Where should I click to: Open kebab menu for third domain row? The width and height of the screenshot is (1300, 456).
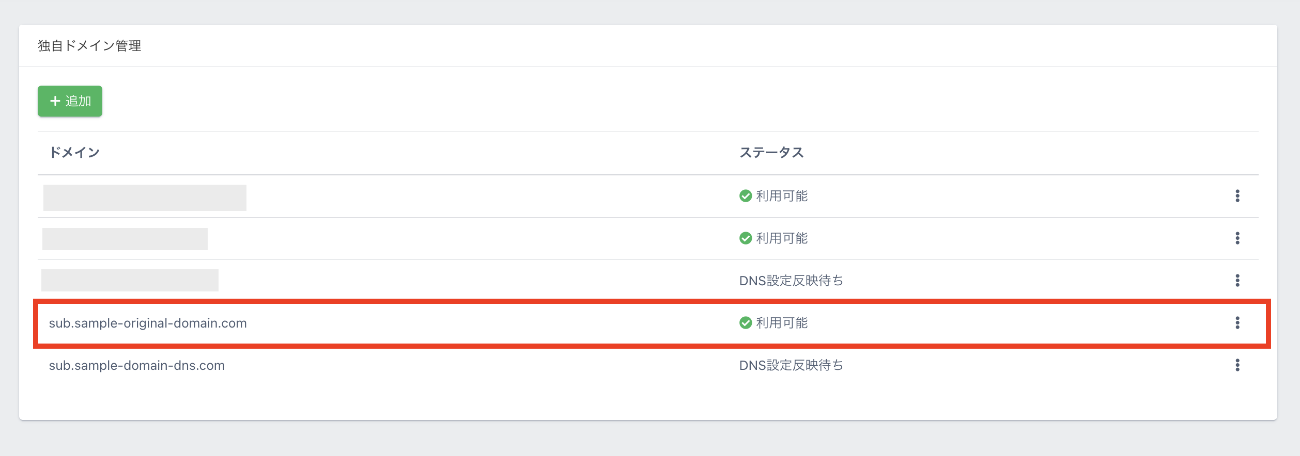click(x=1237, y=281)
